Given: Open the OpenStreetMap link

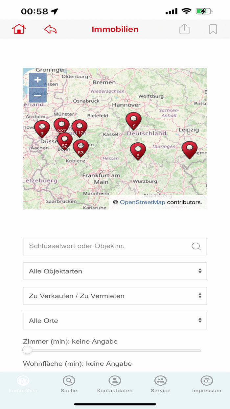Looking at the screenshot, I should tap(142, 202).
